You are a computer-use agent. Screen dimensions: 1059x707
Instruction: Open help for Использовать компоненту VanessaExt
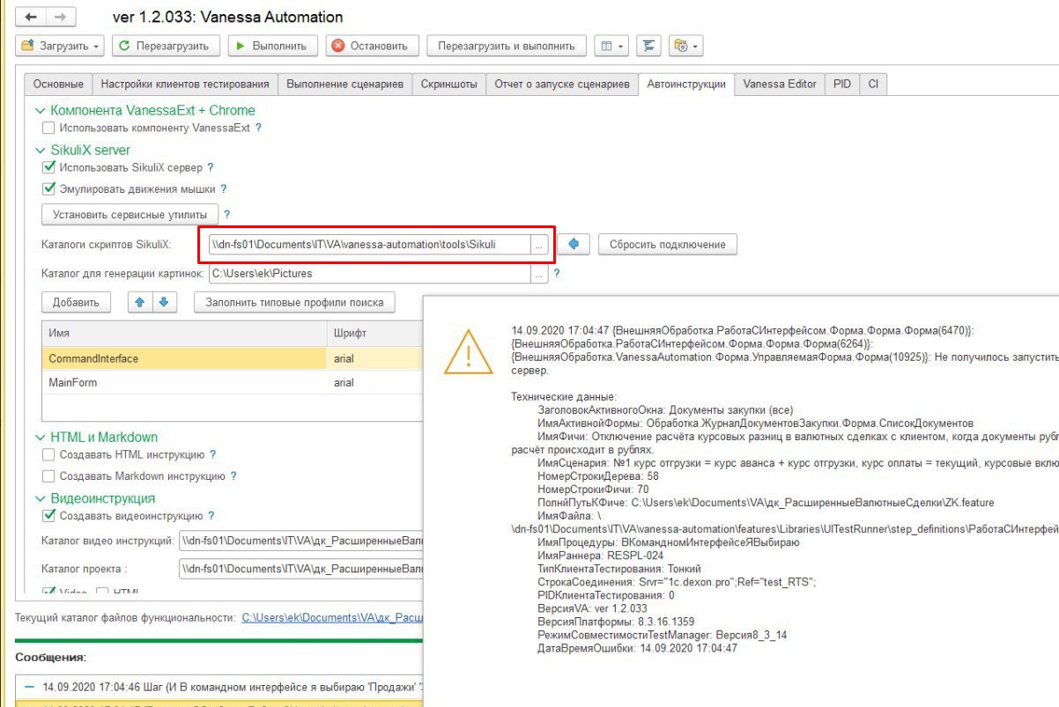point(258,128)
